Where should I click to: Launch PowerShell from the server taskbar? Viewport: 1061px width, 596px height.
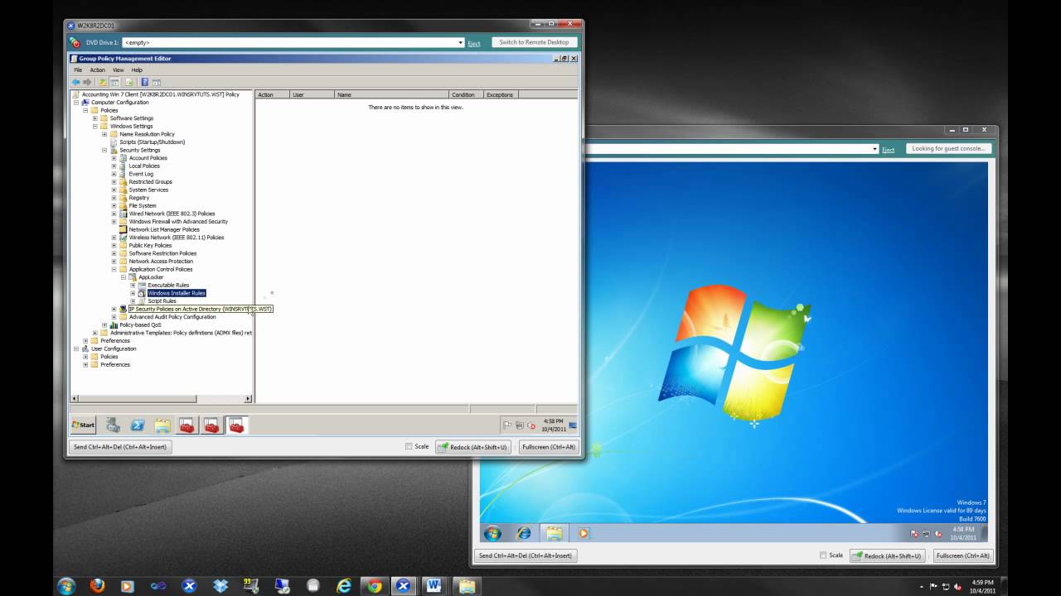click(x=138, y=425)
